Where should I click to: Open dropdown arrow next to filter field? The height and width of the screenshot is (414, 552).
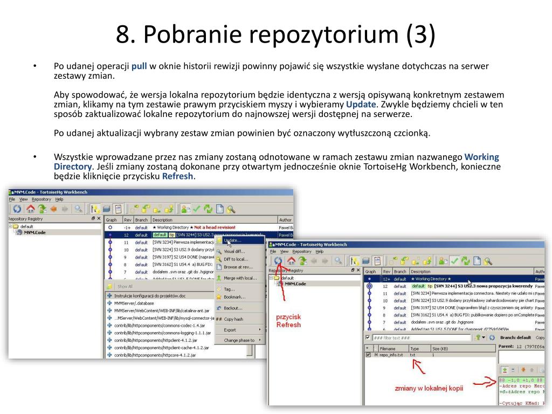tap(484, 337)
